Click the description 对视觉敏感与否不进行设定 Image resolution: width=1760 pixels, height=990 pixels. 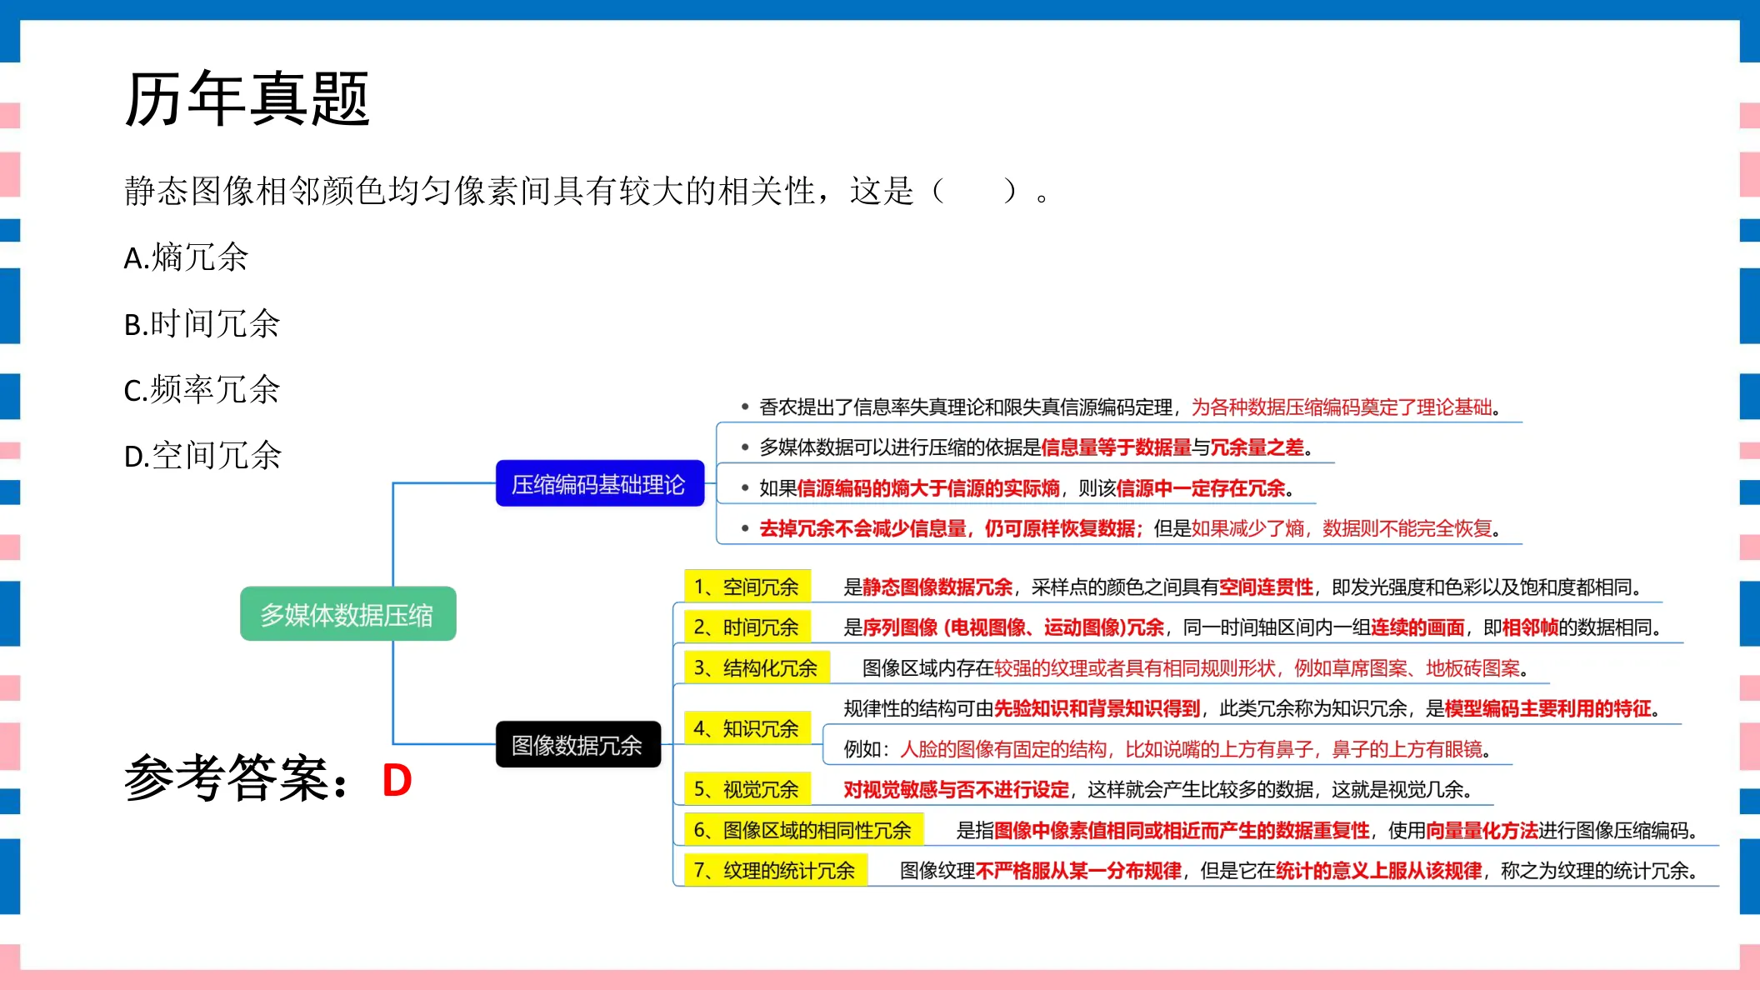[x=1158, y=789]
